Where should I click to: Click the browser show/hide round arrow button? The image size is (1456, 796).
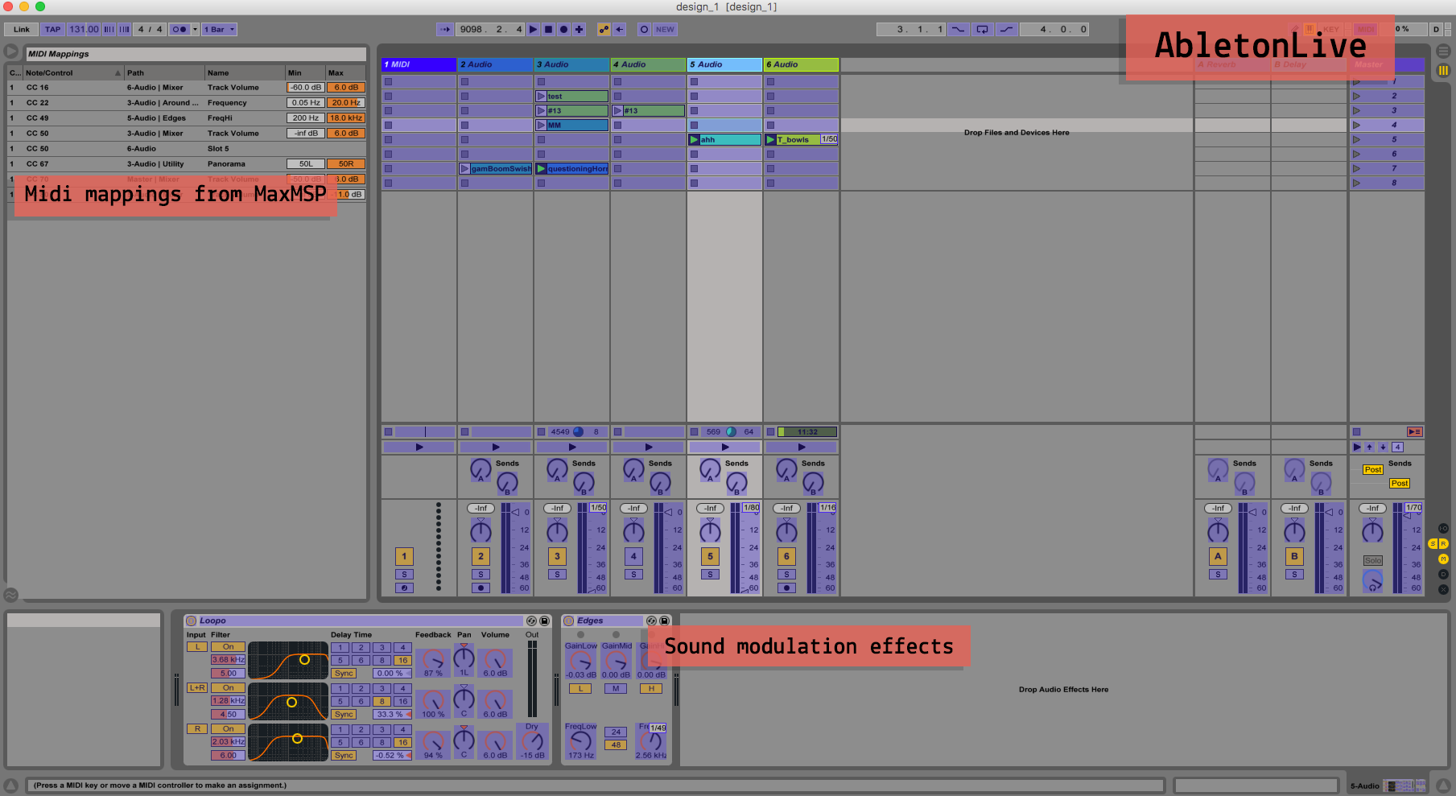[11, 51]
